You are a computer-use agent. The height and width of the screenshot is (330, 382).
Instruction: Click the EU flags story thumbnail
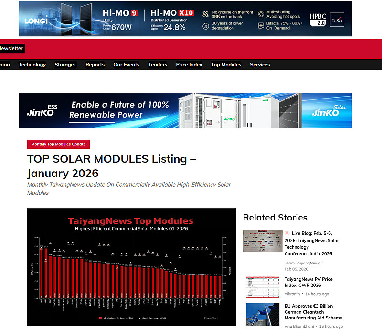(x=263, y=314)
